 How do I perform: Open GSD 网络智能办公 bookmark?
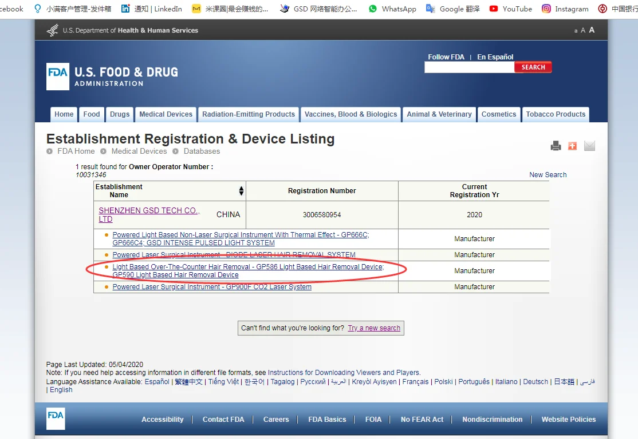[318, 9]
